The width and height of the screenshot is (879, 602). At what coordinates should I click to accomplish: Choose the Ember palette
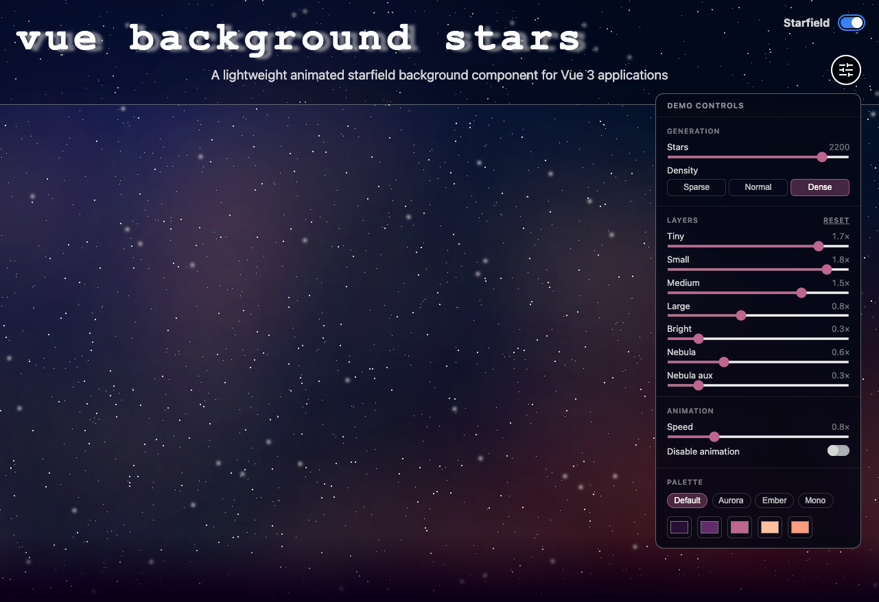(775, 501)
